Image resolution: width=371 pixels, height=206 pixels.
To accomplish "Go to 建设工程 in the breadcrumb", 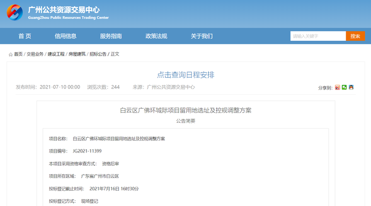I will click(x=56, y=54).
